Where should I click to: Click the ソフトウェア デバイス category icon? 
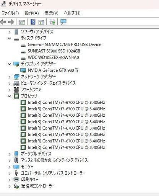point(16,32)
